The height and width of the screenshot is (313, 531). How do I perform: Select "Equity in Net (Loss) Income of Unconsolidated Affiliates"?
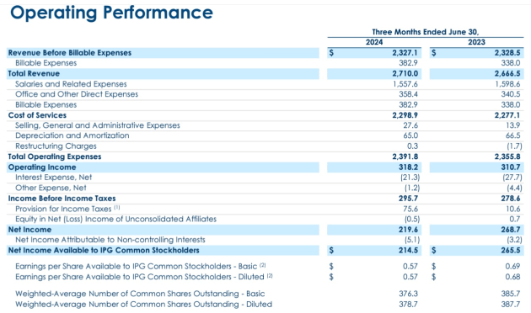[115, 219]
